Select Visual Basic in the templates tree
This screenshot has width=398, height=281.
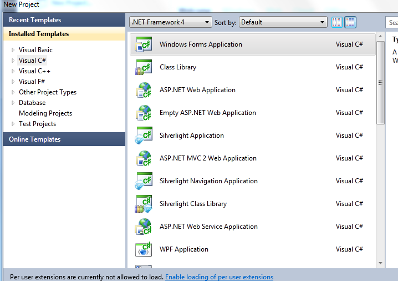35,50
